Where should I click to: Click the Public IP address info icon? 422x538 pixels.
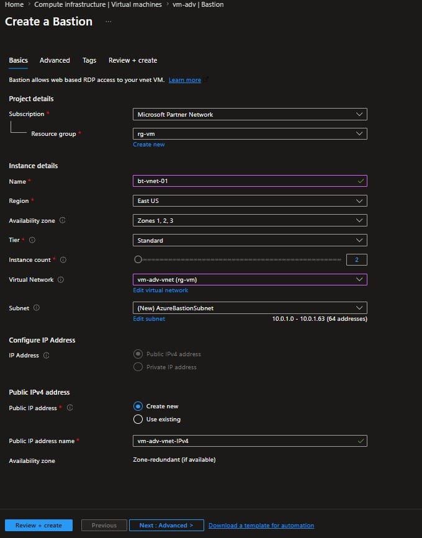click(x=68, y=408)
